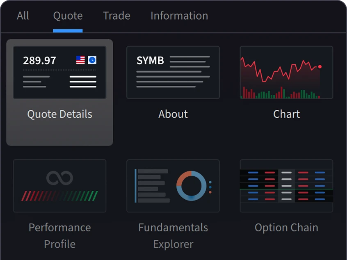Select the Performance Profile label text
The width and height of the screenshot is (347, 260).
(x=59, y=235)
